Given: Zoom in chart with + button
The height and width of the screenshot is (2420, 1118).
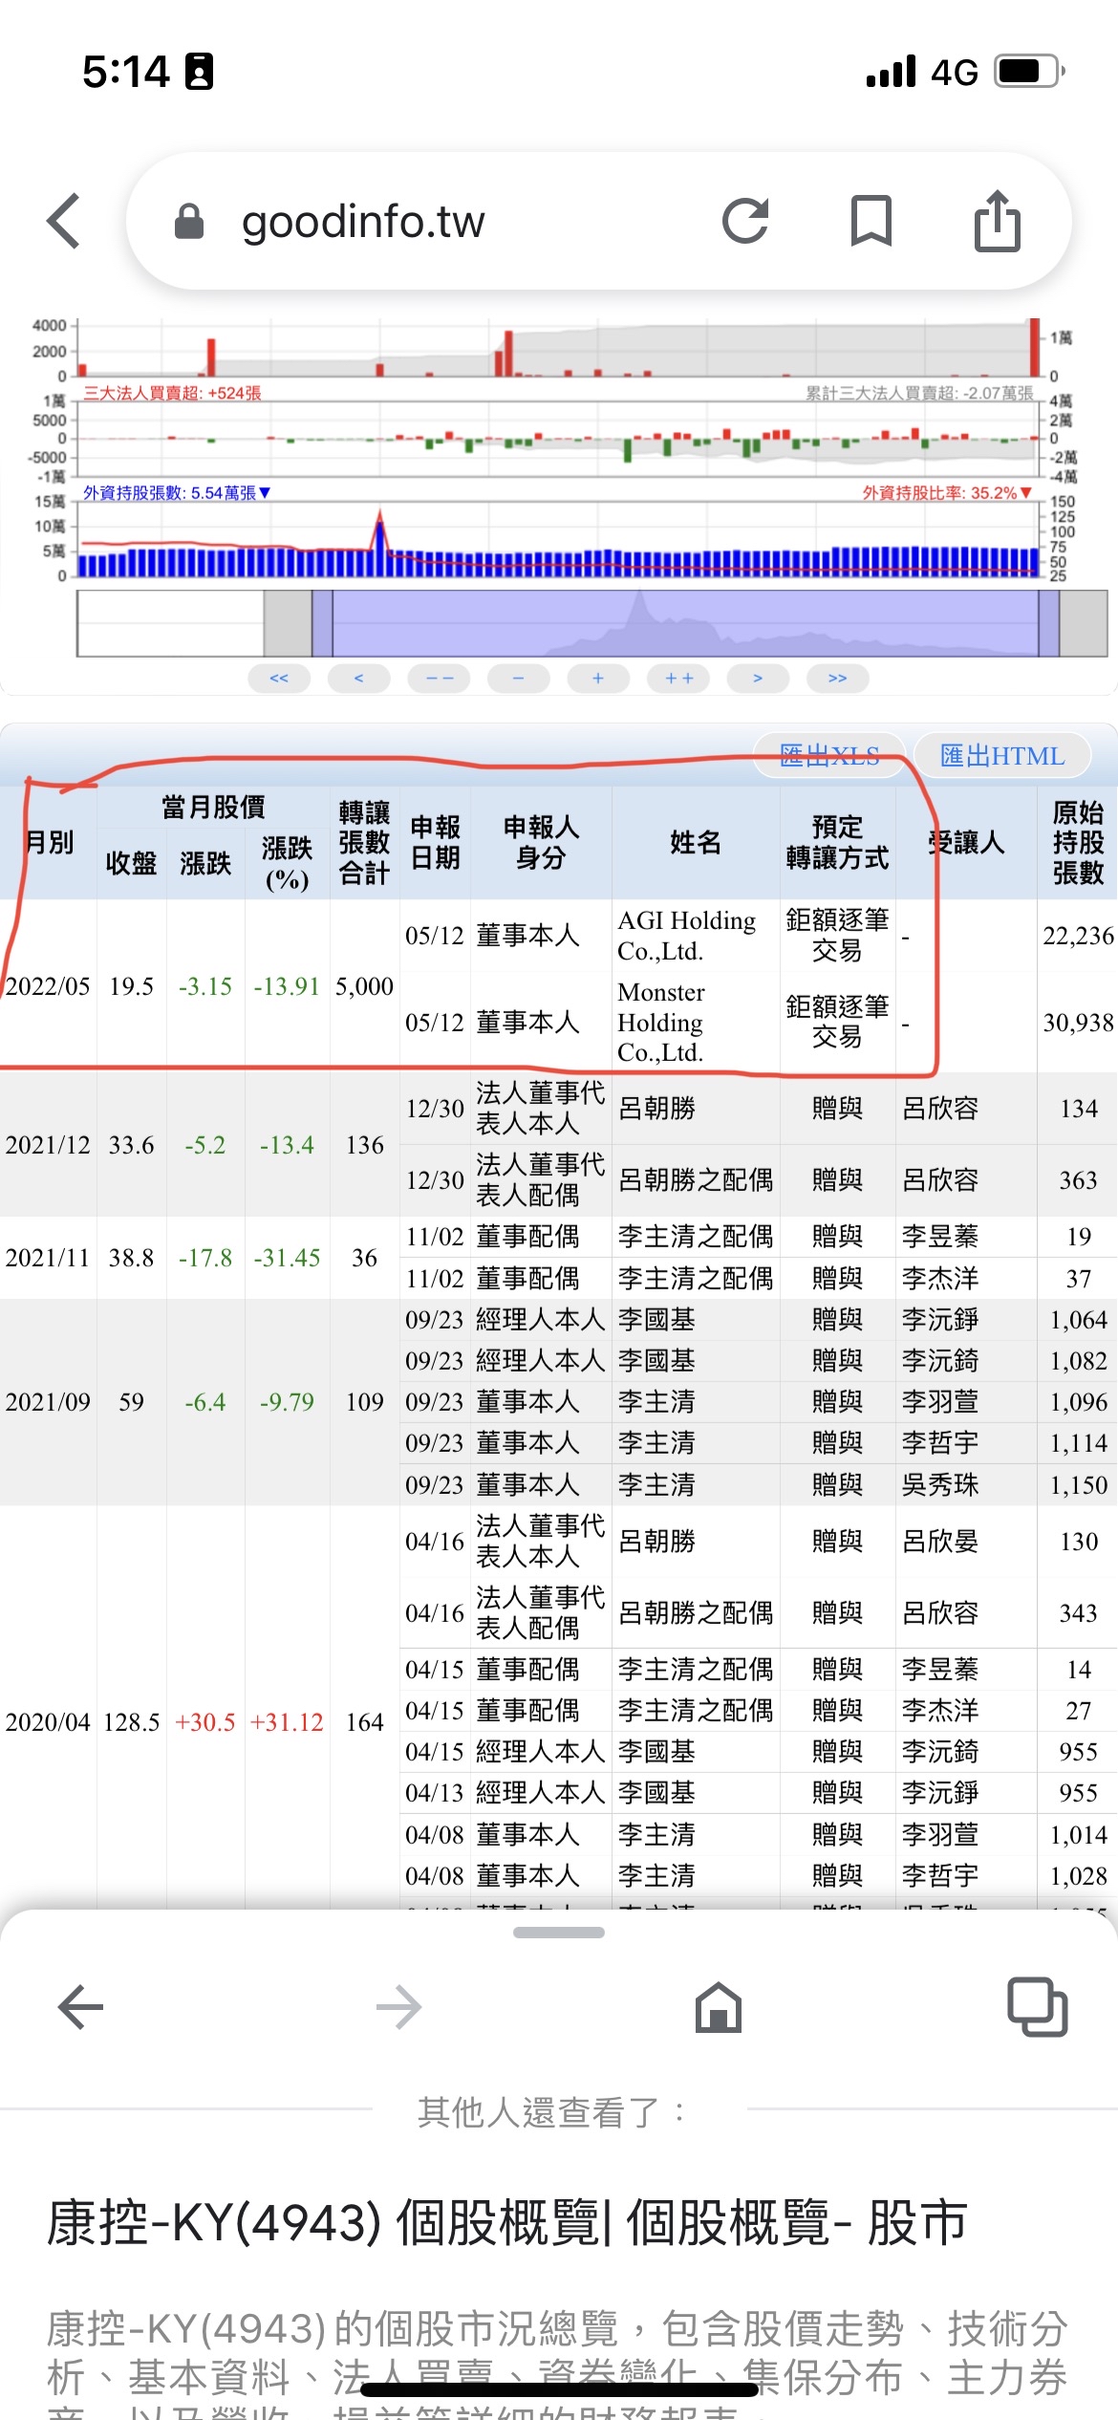Looking at the screenshot, I should coord(598,678).
